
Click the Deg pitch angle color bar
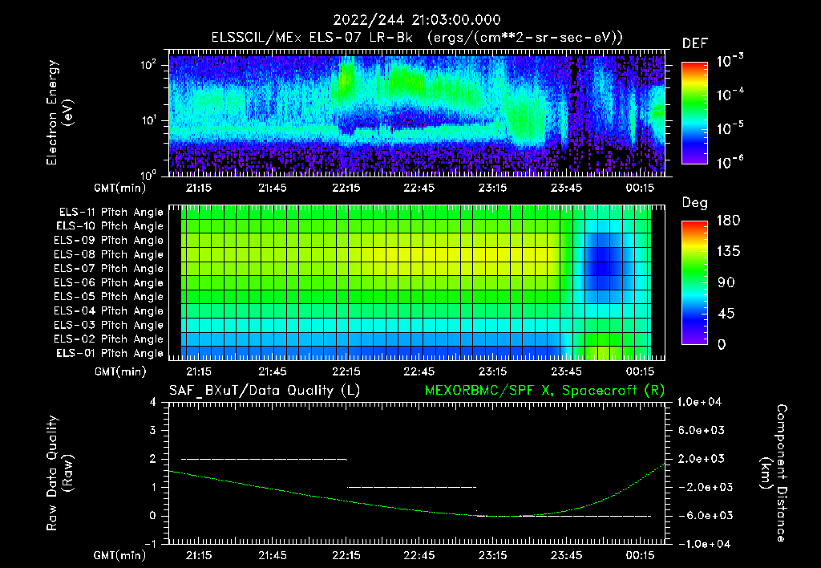pyautogui.click(x=694, y=282)
